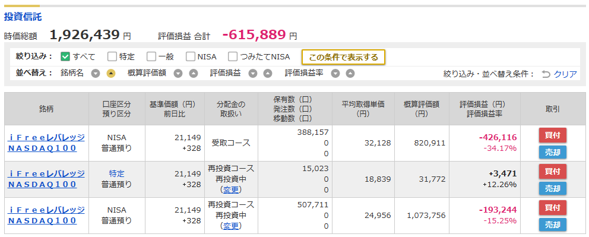Sort 概算評価額 descending with down arrow
589x237 pixels.
[x=178, y=74]
